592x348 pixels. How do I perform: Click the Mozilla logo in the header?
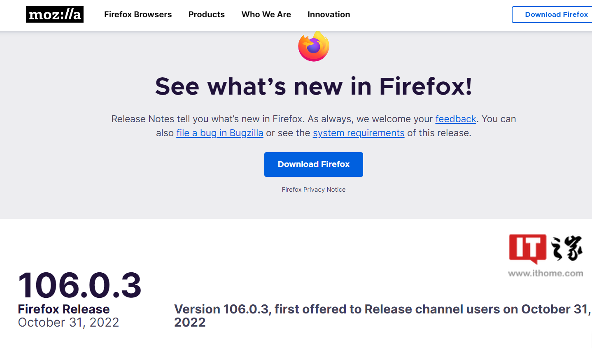(55, 14)
